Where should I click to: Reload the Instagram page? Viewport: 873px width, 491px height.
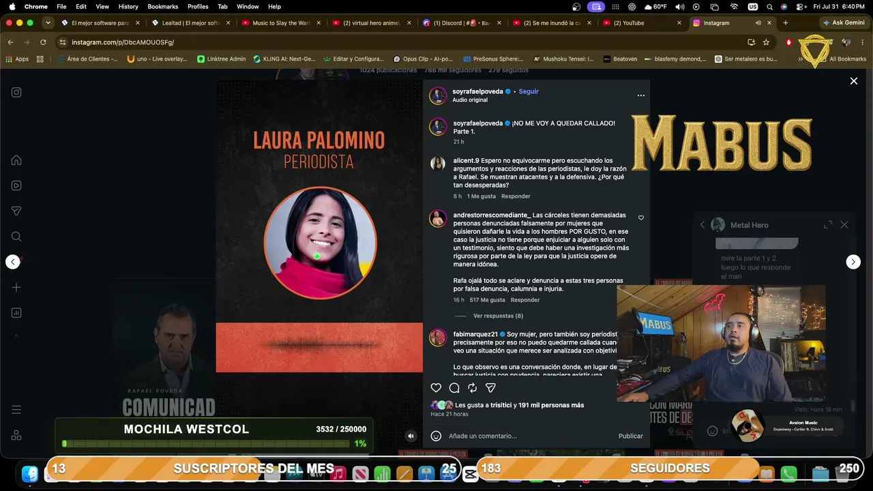click(43, 42)
